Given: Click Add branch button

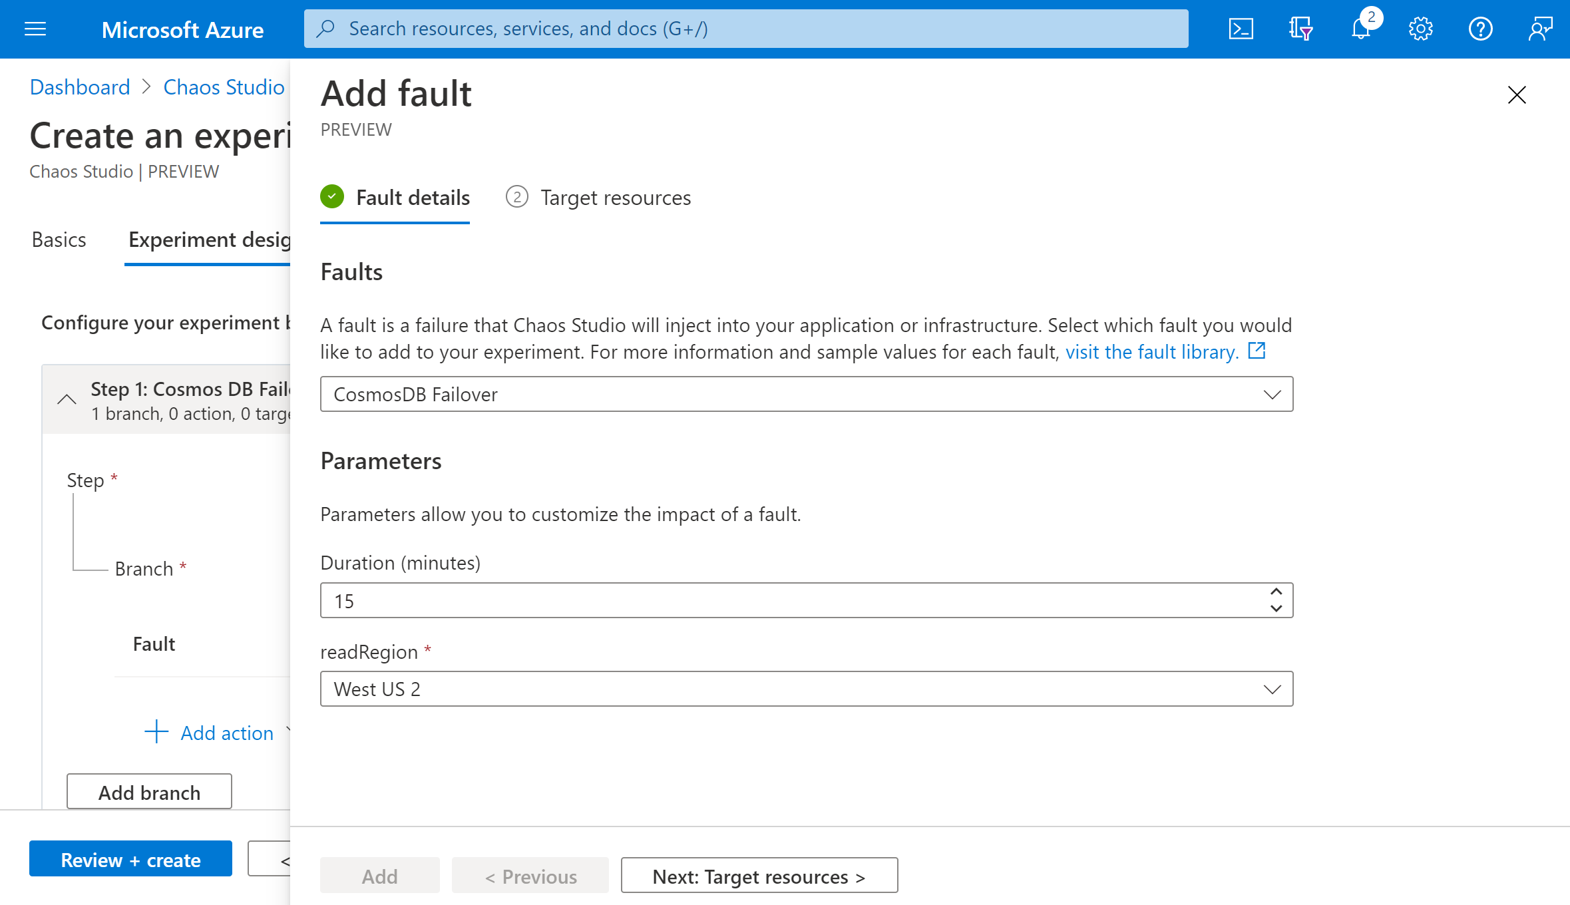Looking at the screenshot, I should point(149,791).
